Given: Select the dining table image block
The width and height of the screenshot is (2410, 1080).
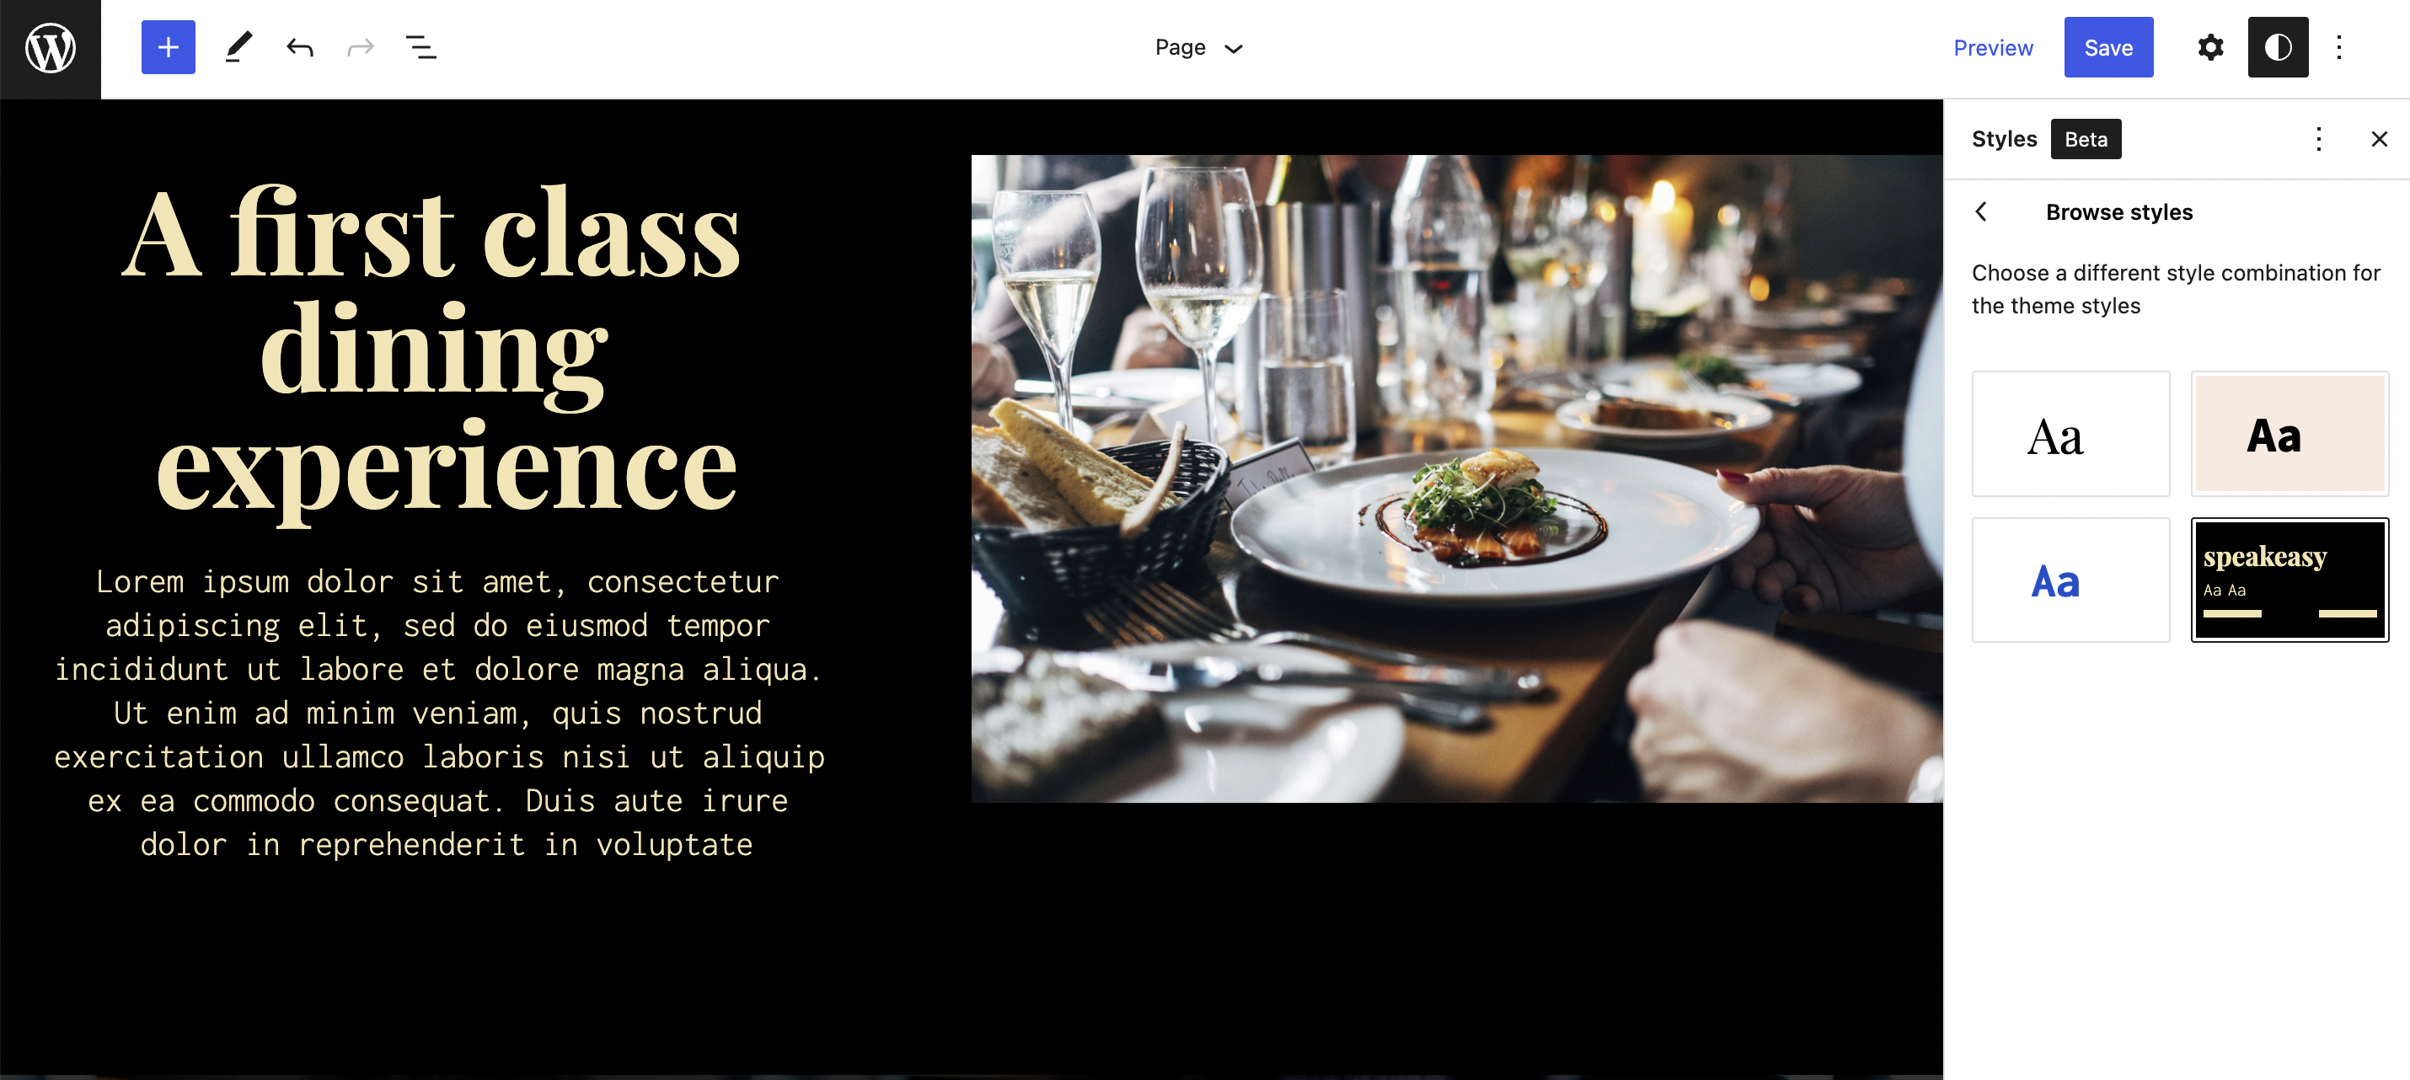Looking at the screenshot, I should (x=1456, y=479).
